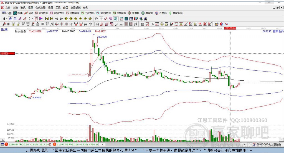Restore the inner chart window

[x=278, y=7]
